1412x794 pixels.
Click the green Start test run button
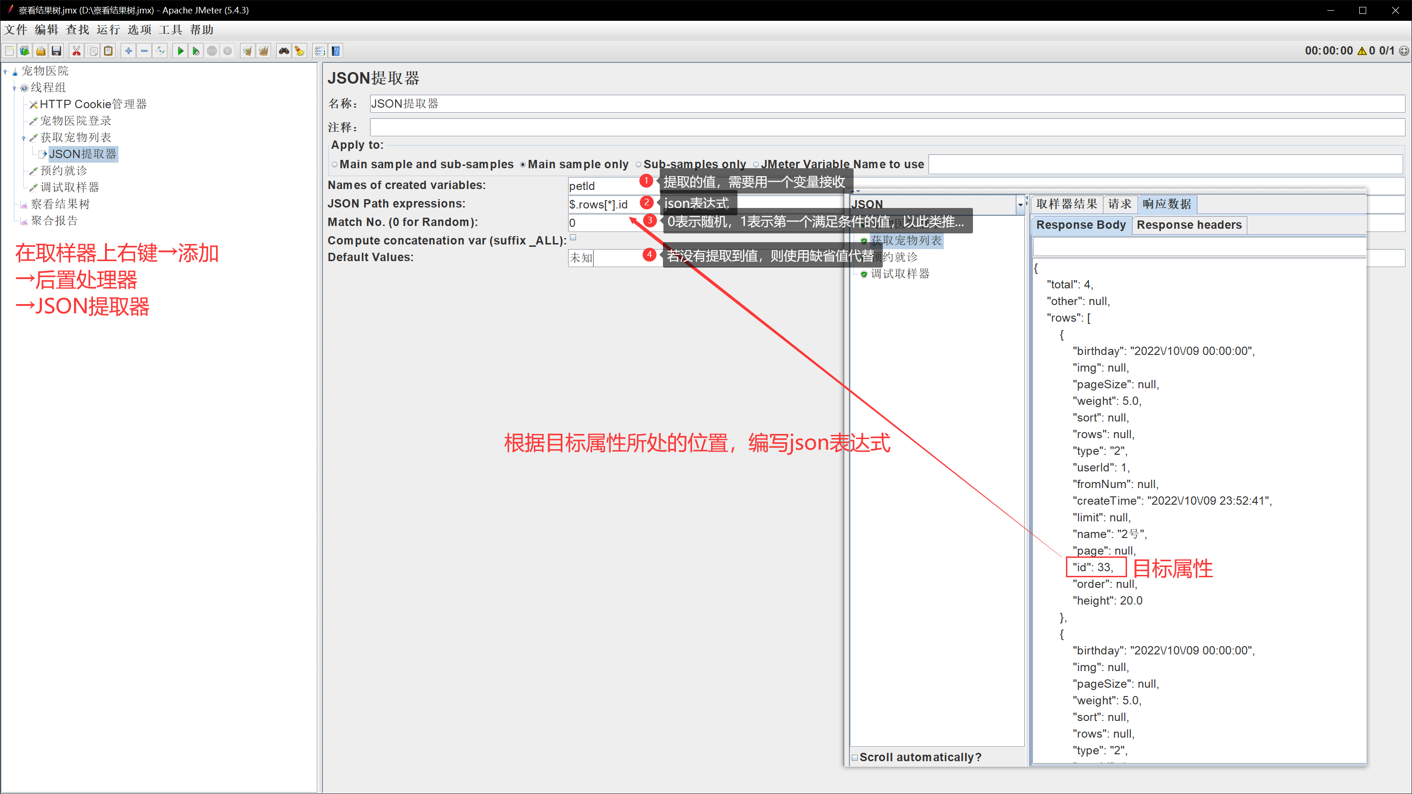click(180, 51)
